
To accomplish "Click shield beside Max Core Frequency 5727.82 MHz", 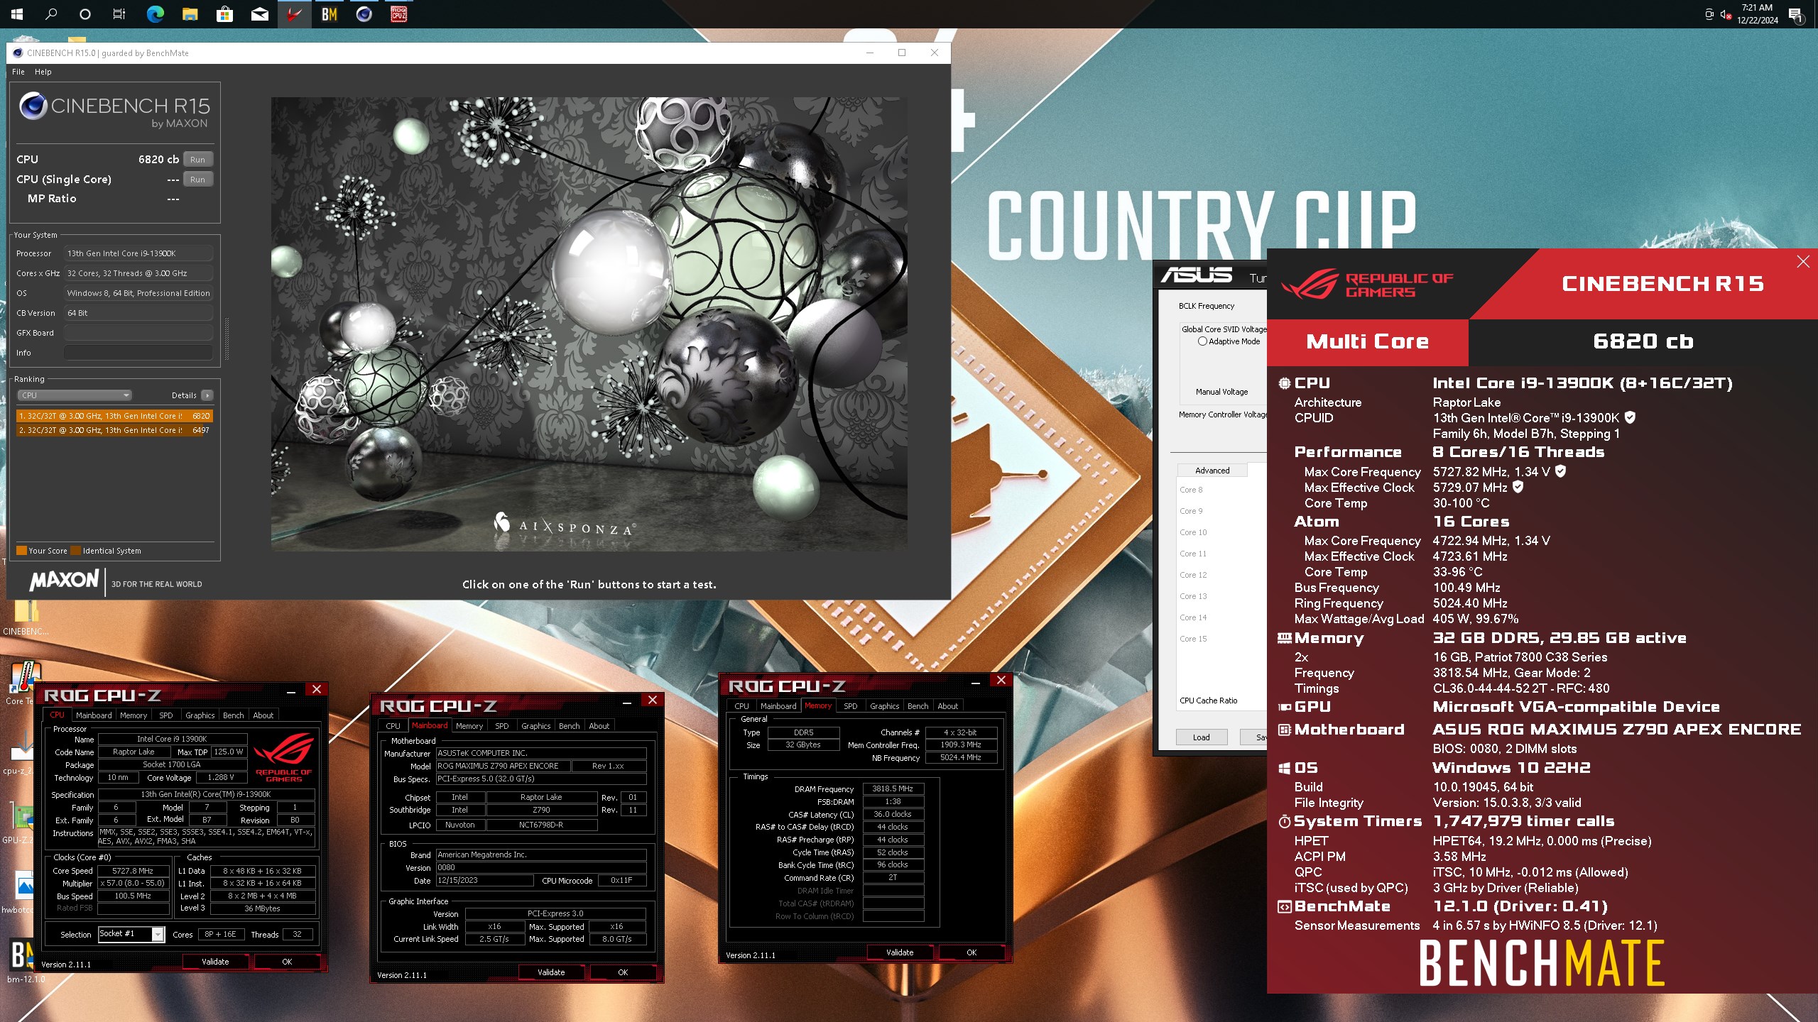I will [x=1560, y=471].
